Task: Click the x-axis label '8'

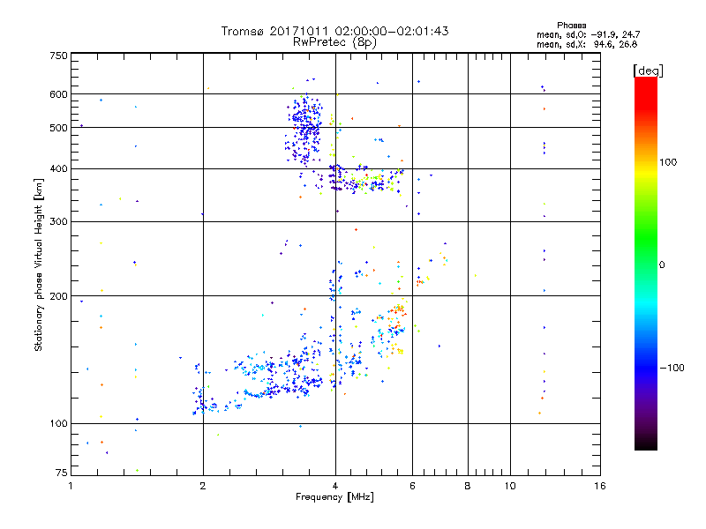Action: click(468, 486)
